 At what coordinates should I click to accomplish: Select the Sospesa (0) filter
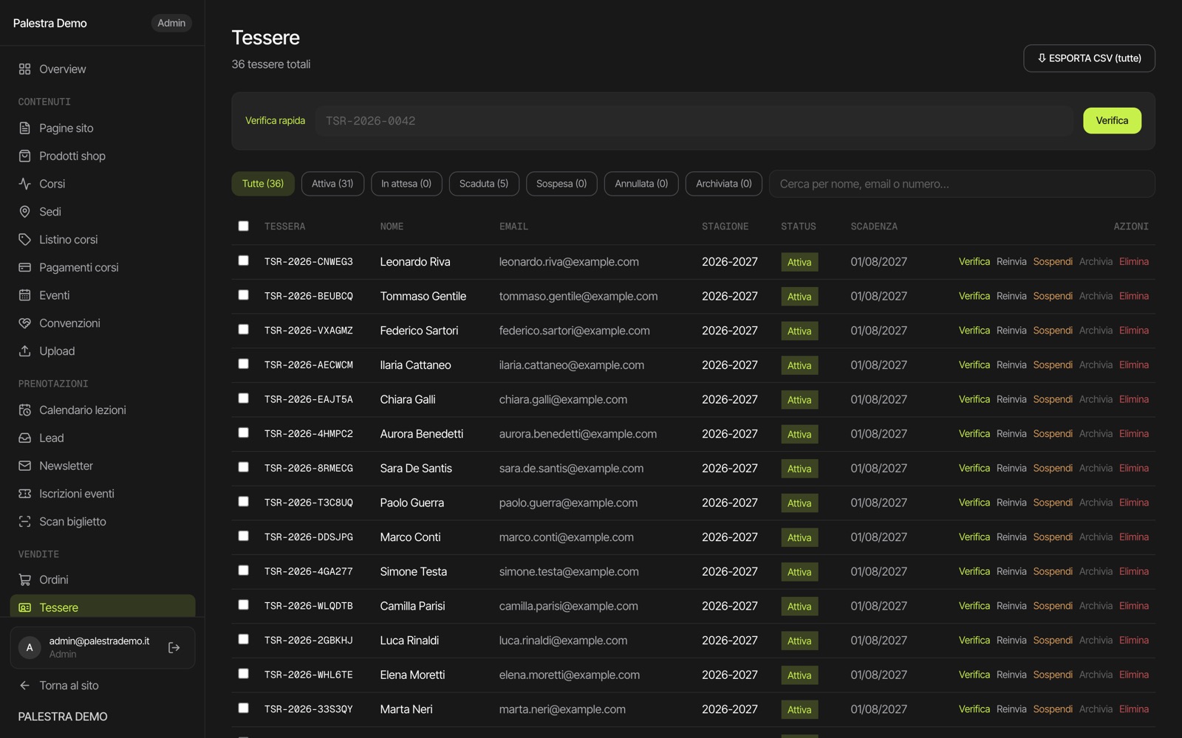click(x=561, y=184)
